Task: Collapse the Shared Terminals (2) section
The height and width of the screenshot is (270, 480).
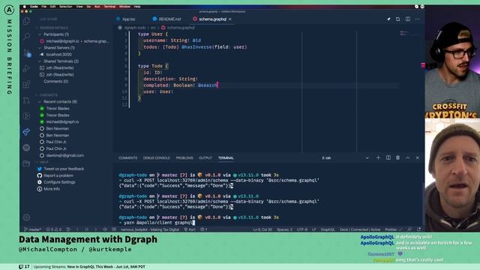Action: click(x=40, y=61)
